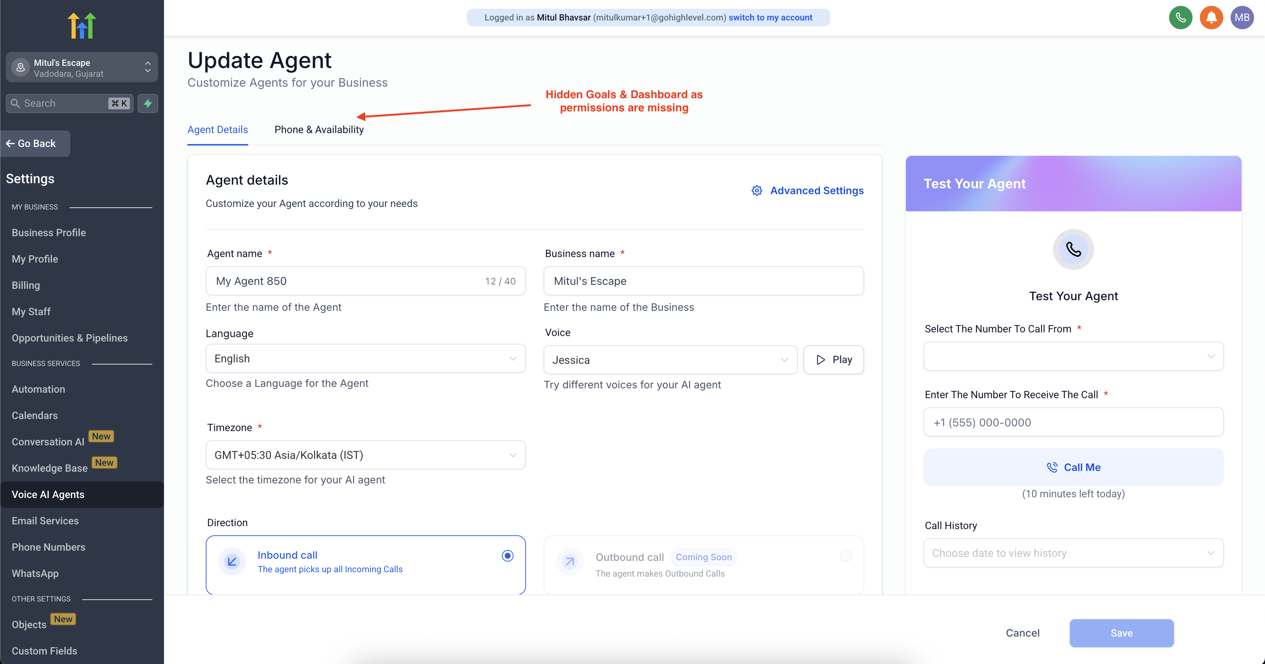Click the Agent name input field

click(344, 281)
